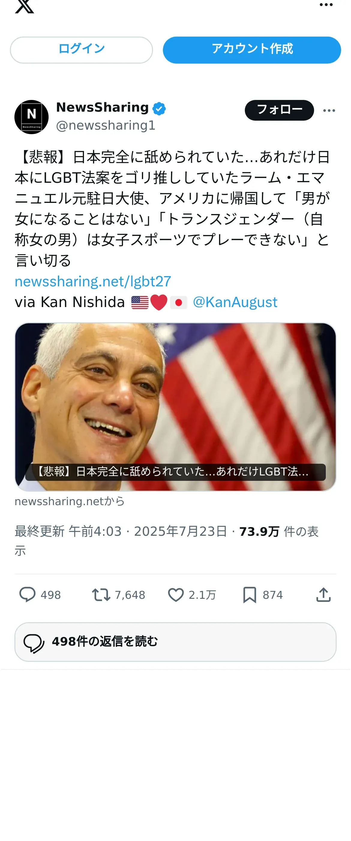351x841 pixels.
Task: Open NewsSharing profile avatar
Action: point(31,117)
